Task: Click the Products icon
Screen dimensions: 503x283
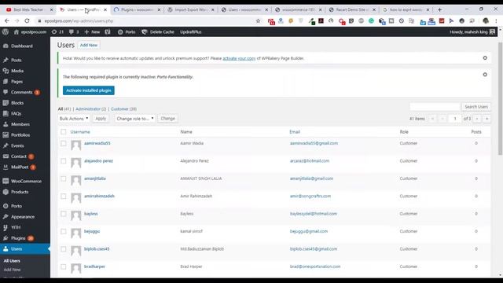Action: 6,192
